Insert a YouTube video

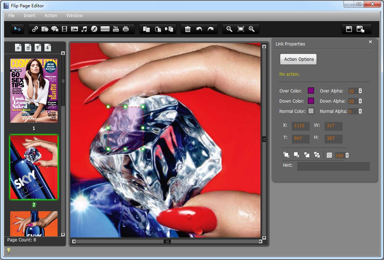coord(116,29)
